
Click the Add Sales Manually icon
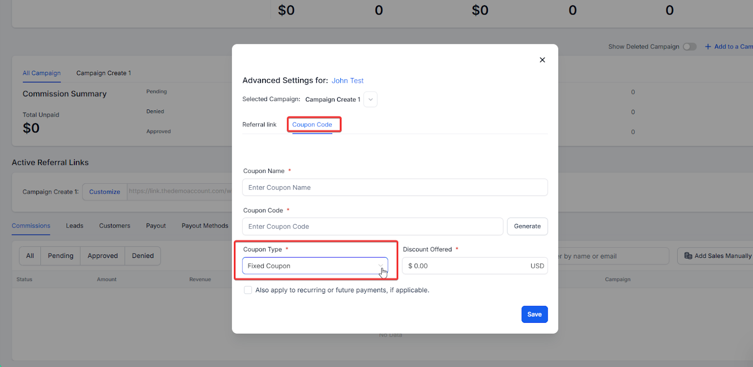(x=688, y=256)
